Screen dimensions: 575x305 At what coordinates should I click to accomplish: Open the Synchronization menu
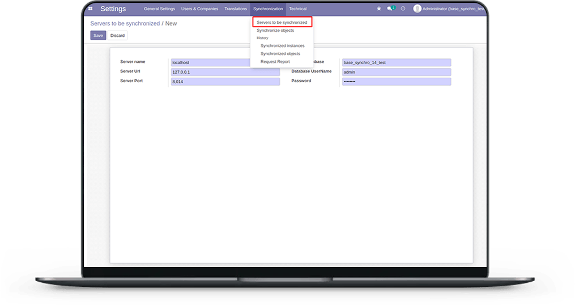(268, 9)
